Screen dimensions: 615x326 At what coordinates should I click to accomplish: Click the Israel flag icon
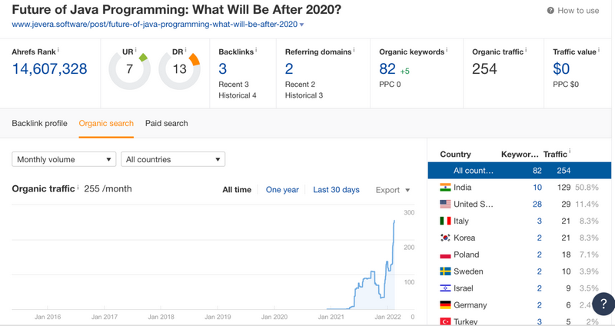click(445, 288)
